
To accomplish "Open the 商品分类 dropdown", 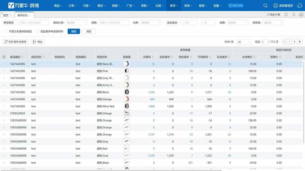I will (76, 22).
